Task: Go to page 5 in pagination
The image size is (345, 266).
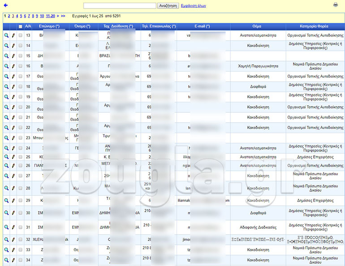Action: coord(21,16)
